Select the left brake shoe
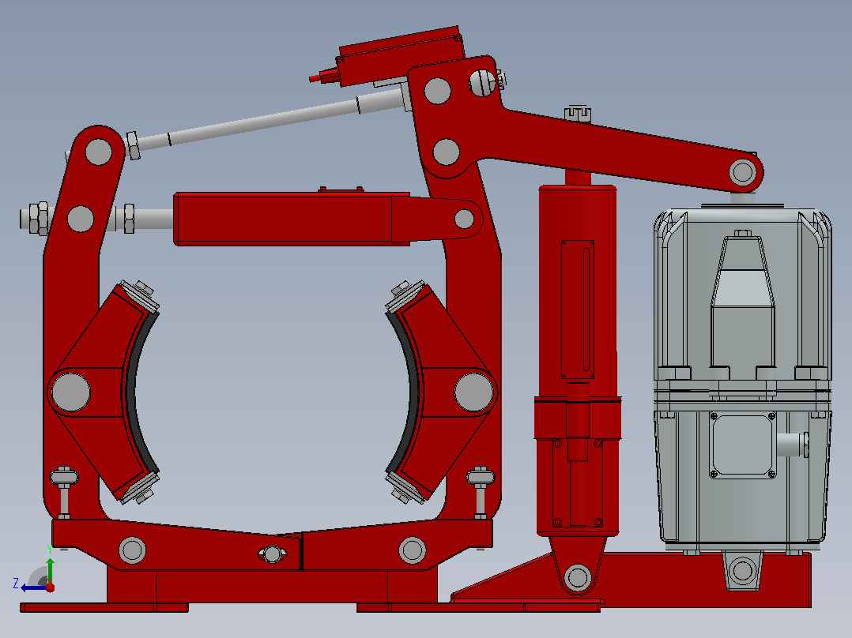Image resolution: width=852 pixels, height=638 pixels. point(104,392)
